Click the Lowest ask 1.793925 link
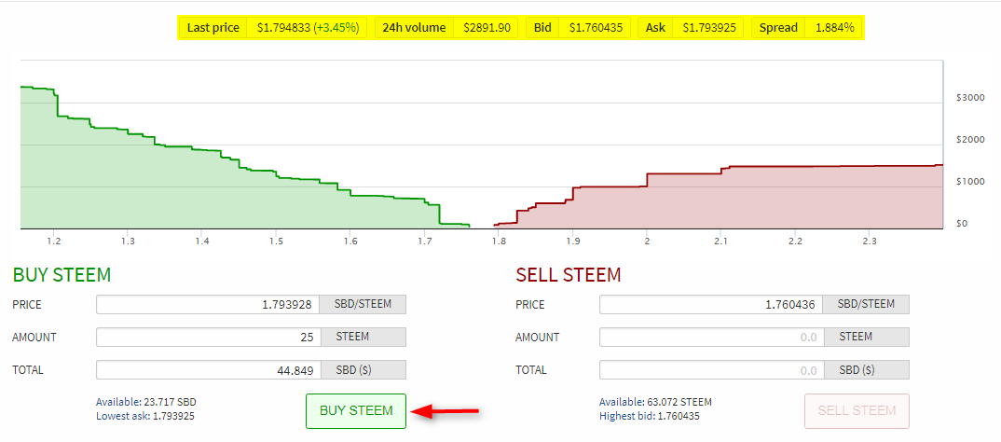 pos(144,416)
